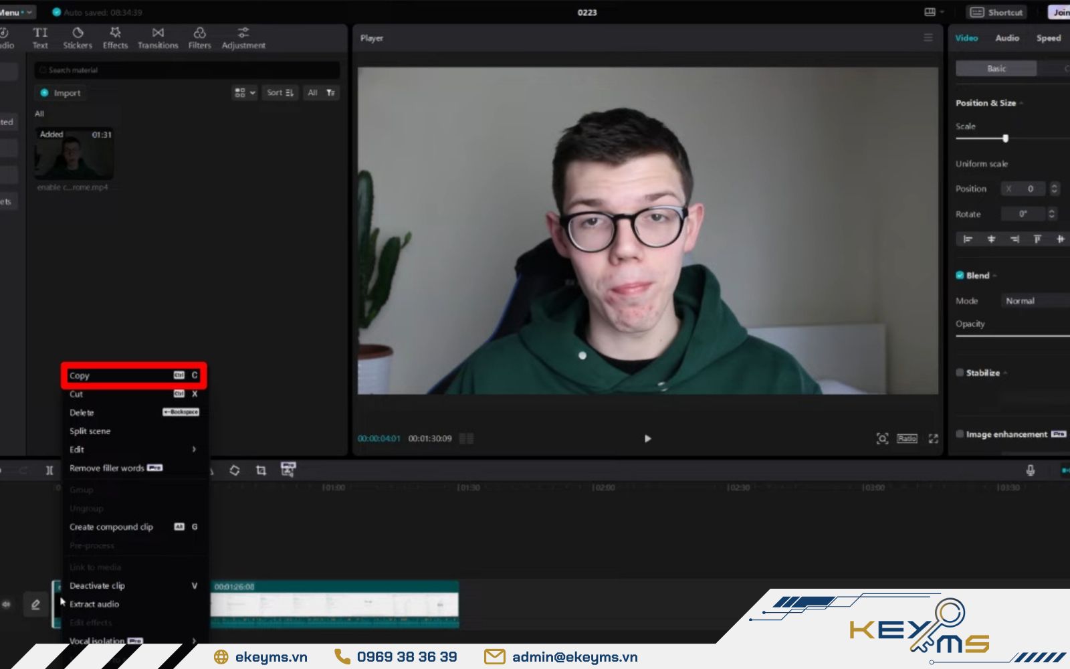Enable the Stabilize checkbox
Image resolution: width=1070 pixels, height=669 pixels.
(960, 373)
